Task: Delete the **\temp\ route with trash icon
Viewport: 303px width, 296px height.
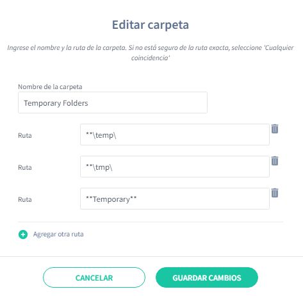Action: (275, 129)
